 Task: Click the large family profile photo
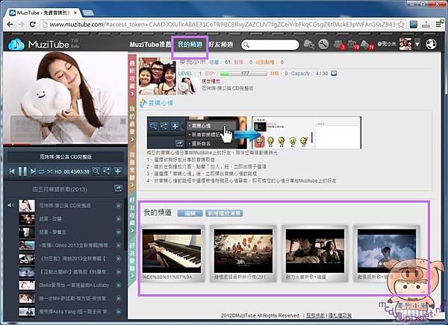point(158,76)
